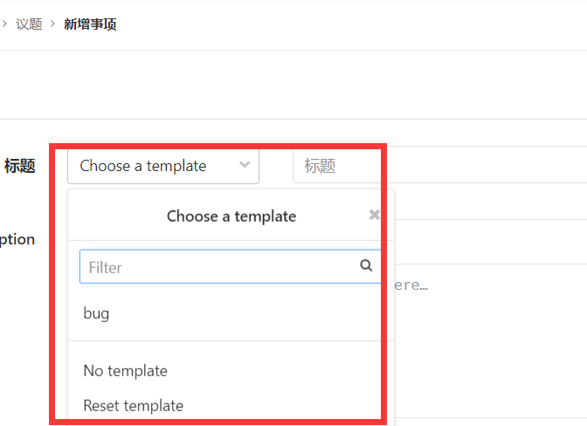Click the 新增事项 breadcrumb item

[x=90, y=24]
